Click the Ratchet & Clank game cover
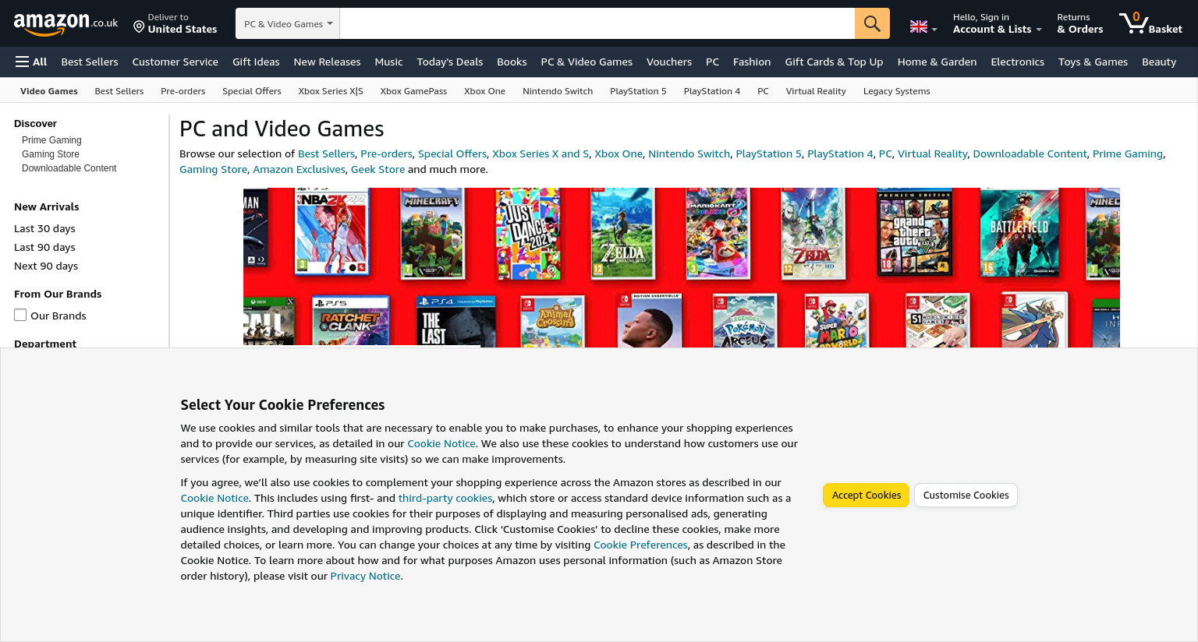1198x642 pixels. pyautogui.click(x=350, y=321)
